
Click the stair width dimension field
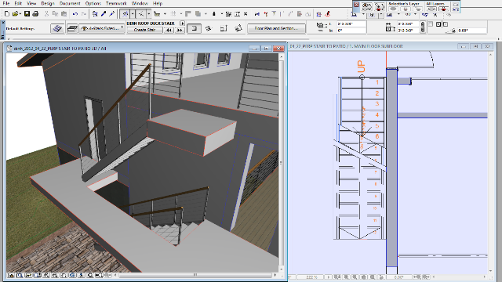tap(408, 24)
